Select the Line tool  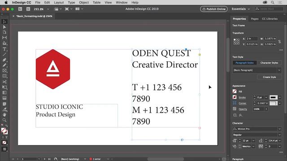click(x=4, y=55)
